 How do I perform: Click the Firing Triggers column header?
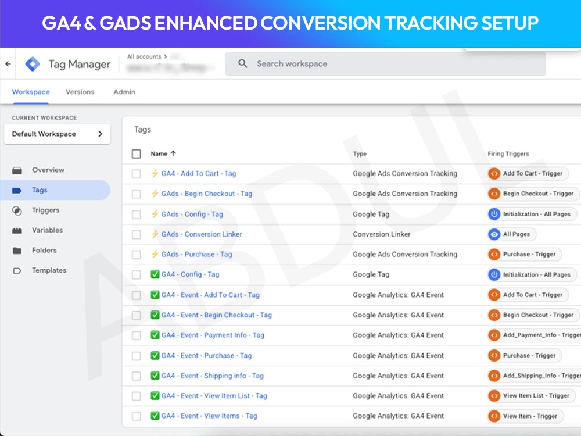(x=508, y=154)
